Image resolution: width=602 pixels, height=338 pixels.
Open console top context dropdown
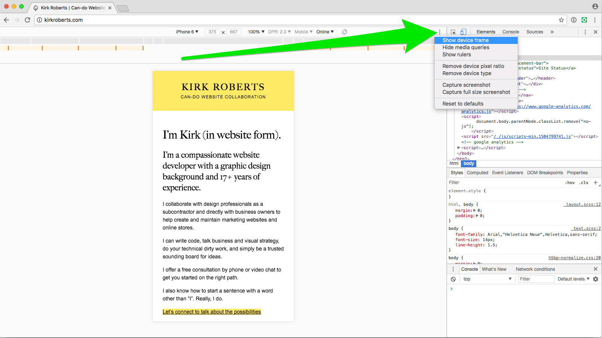(x=487, y=279)
